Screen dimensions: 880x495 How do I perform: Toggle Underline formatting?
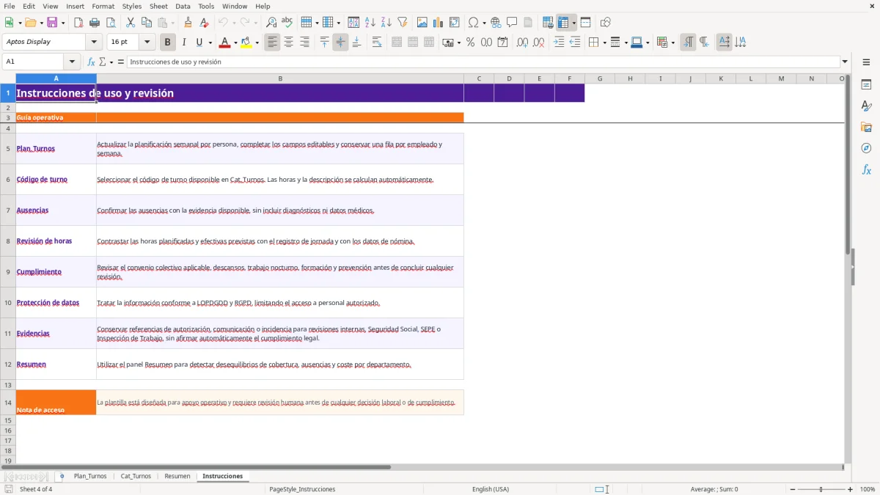(x=199, y=43)
